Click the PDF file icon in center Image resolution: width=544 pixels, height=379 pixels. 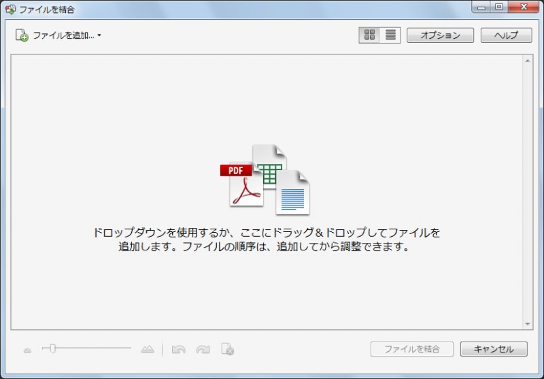pos(242,184)
